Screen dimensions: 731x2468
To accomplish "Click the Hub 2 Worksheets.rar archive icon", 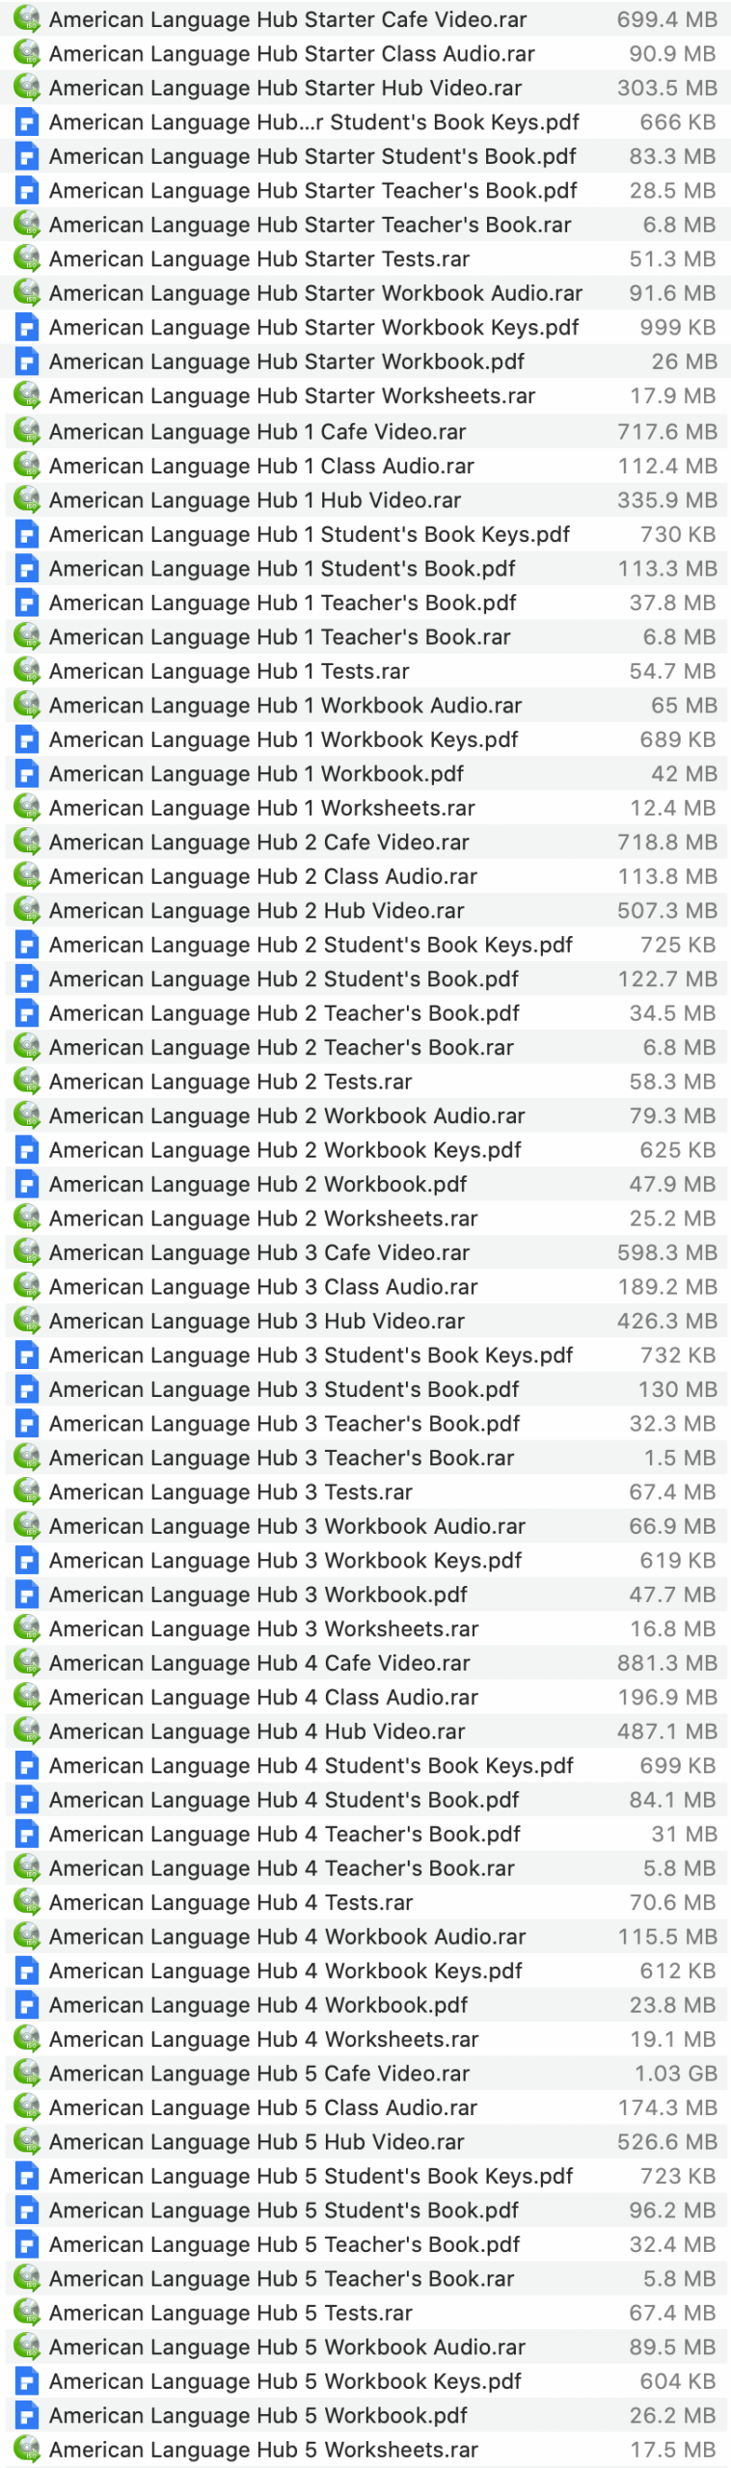I will pyautogui.click(x=27, y=1218).
